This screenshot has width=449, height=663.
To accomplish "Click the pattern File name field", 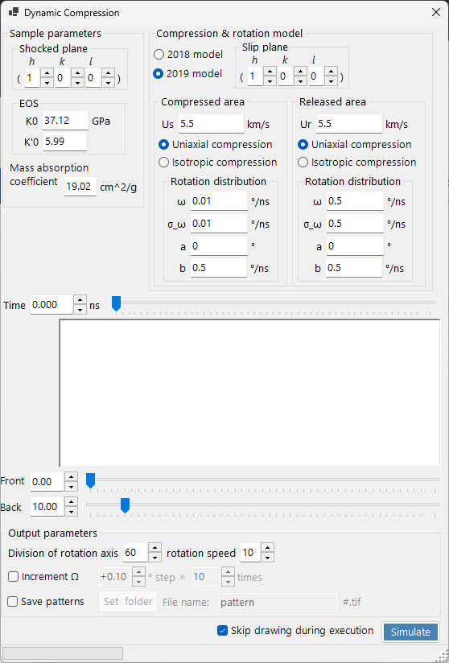I will click(x=278, y=602).
